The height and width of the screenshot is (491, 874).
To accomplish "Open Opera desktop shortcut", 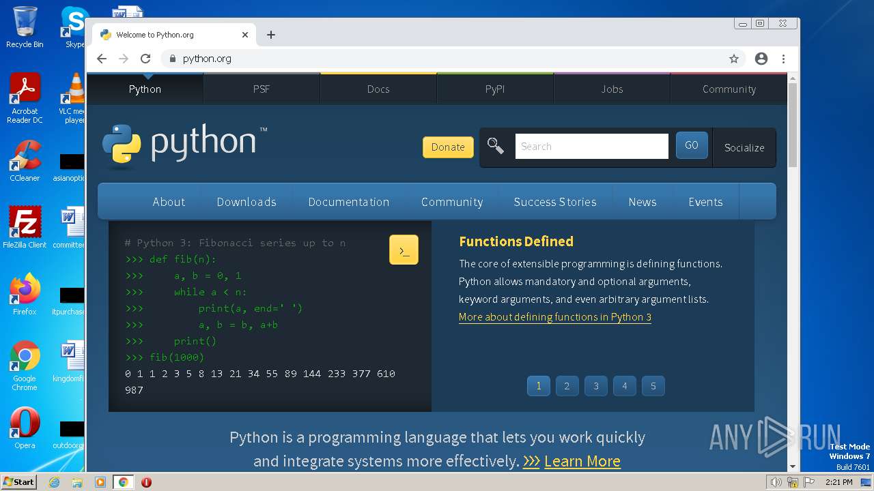I will pyautogui.click(x=25, y=428).
